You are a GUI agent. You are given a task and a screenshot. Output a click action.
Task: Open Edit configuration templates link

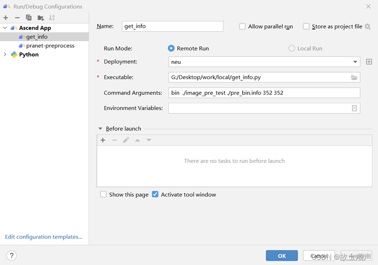click(x=44, y=237)
